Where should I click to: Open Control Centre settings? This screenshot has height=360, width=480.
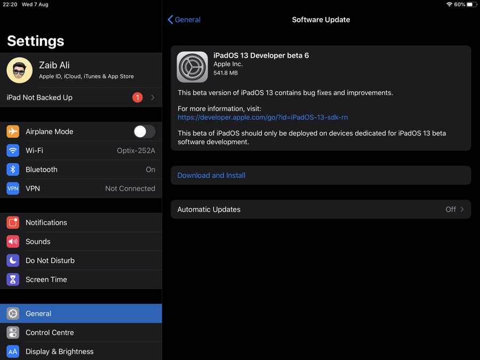click(81, 332)
